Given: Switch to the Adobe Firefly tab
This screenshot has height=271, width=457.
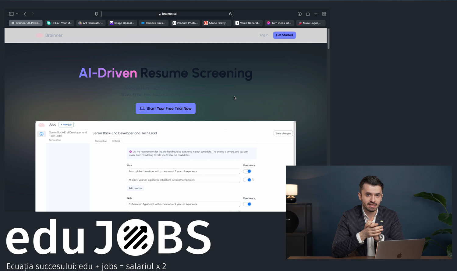Looking at the screenshot, I should (217, 23).
